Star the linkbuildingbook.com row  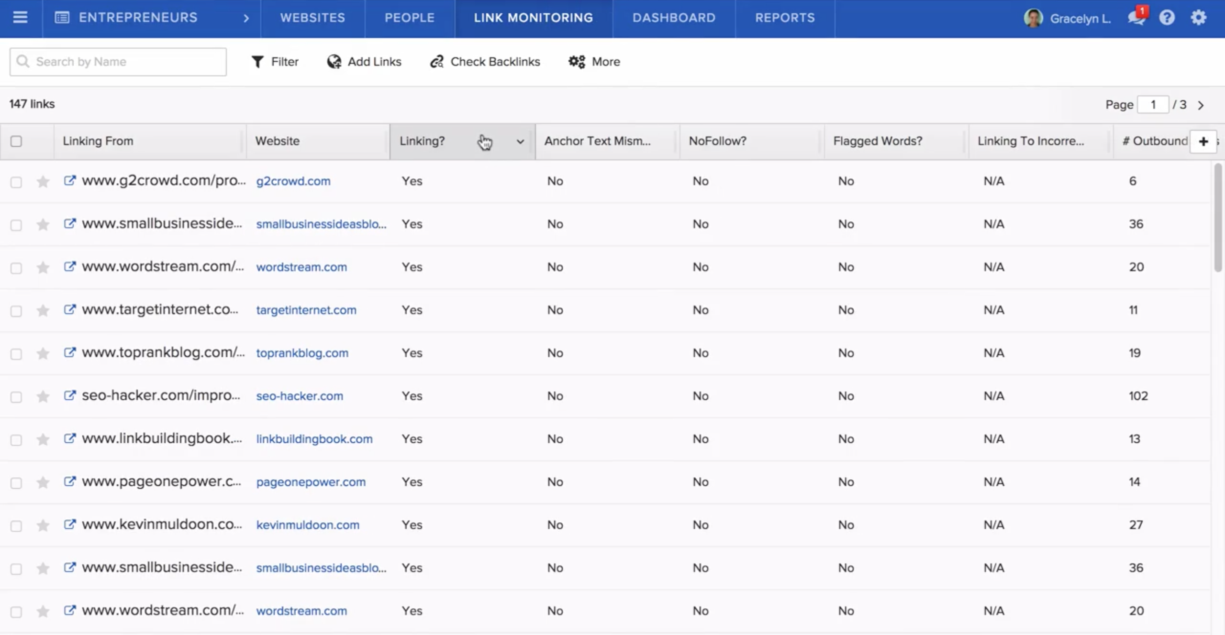tap(43, 439)
